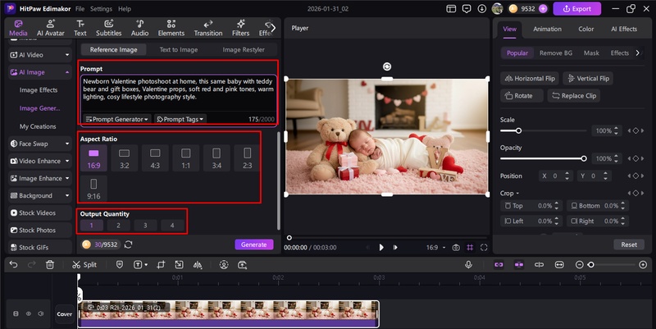Select My Creations in sidebar
This screenshot has height=329, width=656.
pyautogui.click(x=38, y=126)
